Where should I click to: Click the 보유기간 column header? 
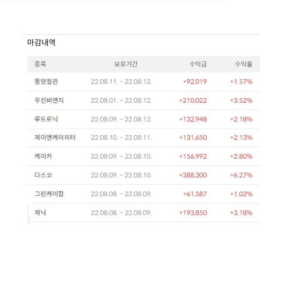pos(126,64)
